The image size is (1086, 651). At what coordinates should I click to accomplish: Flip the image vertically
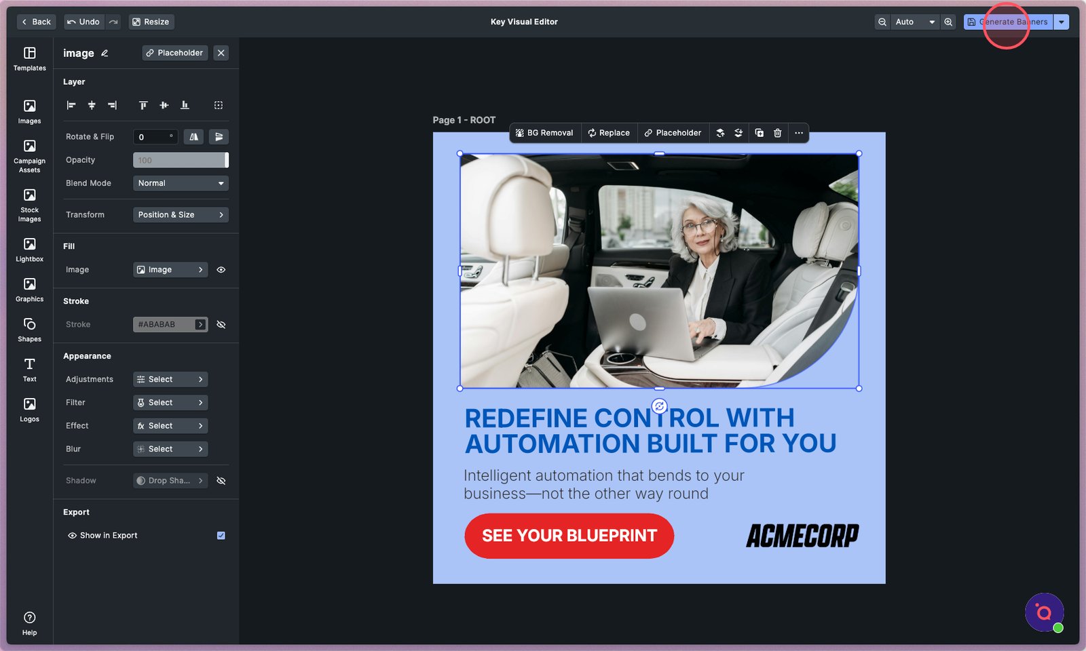tap(219, 137)
